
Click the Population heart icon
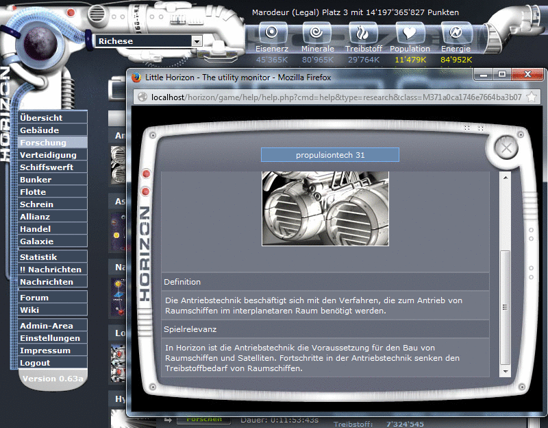point(410,33)
